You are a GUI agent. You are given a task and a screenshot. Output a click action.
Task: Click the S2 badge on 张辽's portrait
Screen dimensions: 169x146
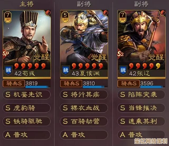[120, 54]
